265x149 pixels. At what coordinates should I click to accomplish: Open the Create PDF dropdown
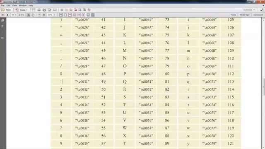pos(21,10)
